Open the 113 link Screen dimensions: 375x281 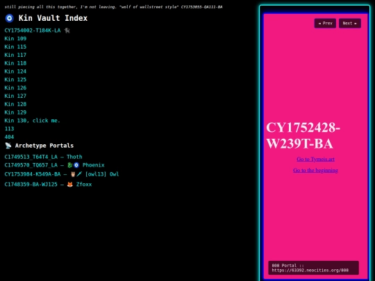coord(9,128)
